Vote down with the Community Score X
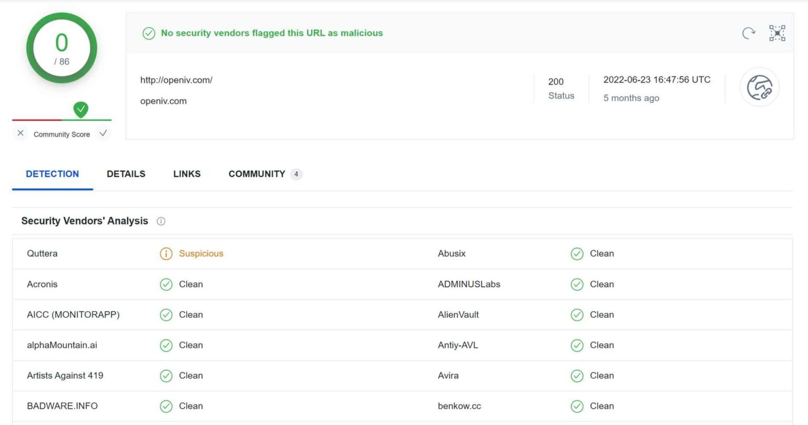 pos(21,134)
